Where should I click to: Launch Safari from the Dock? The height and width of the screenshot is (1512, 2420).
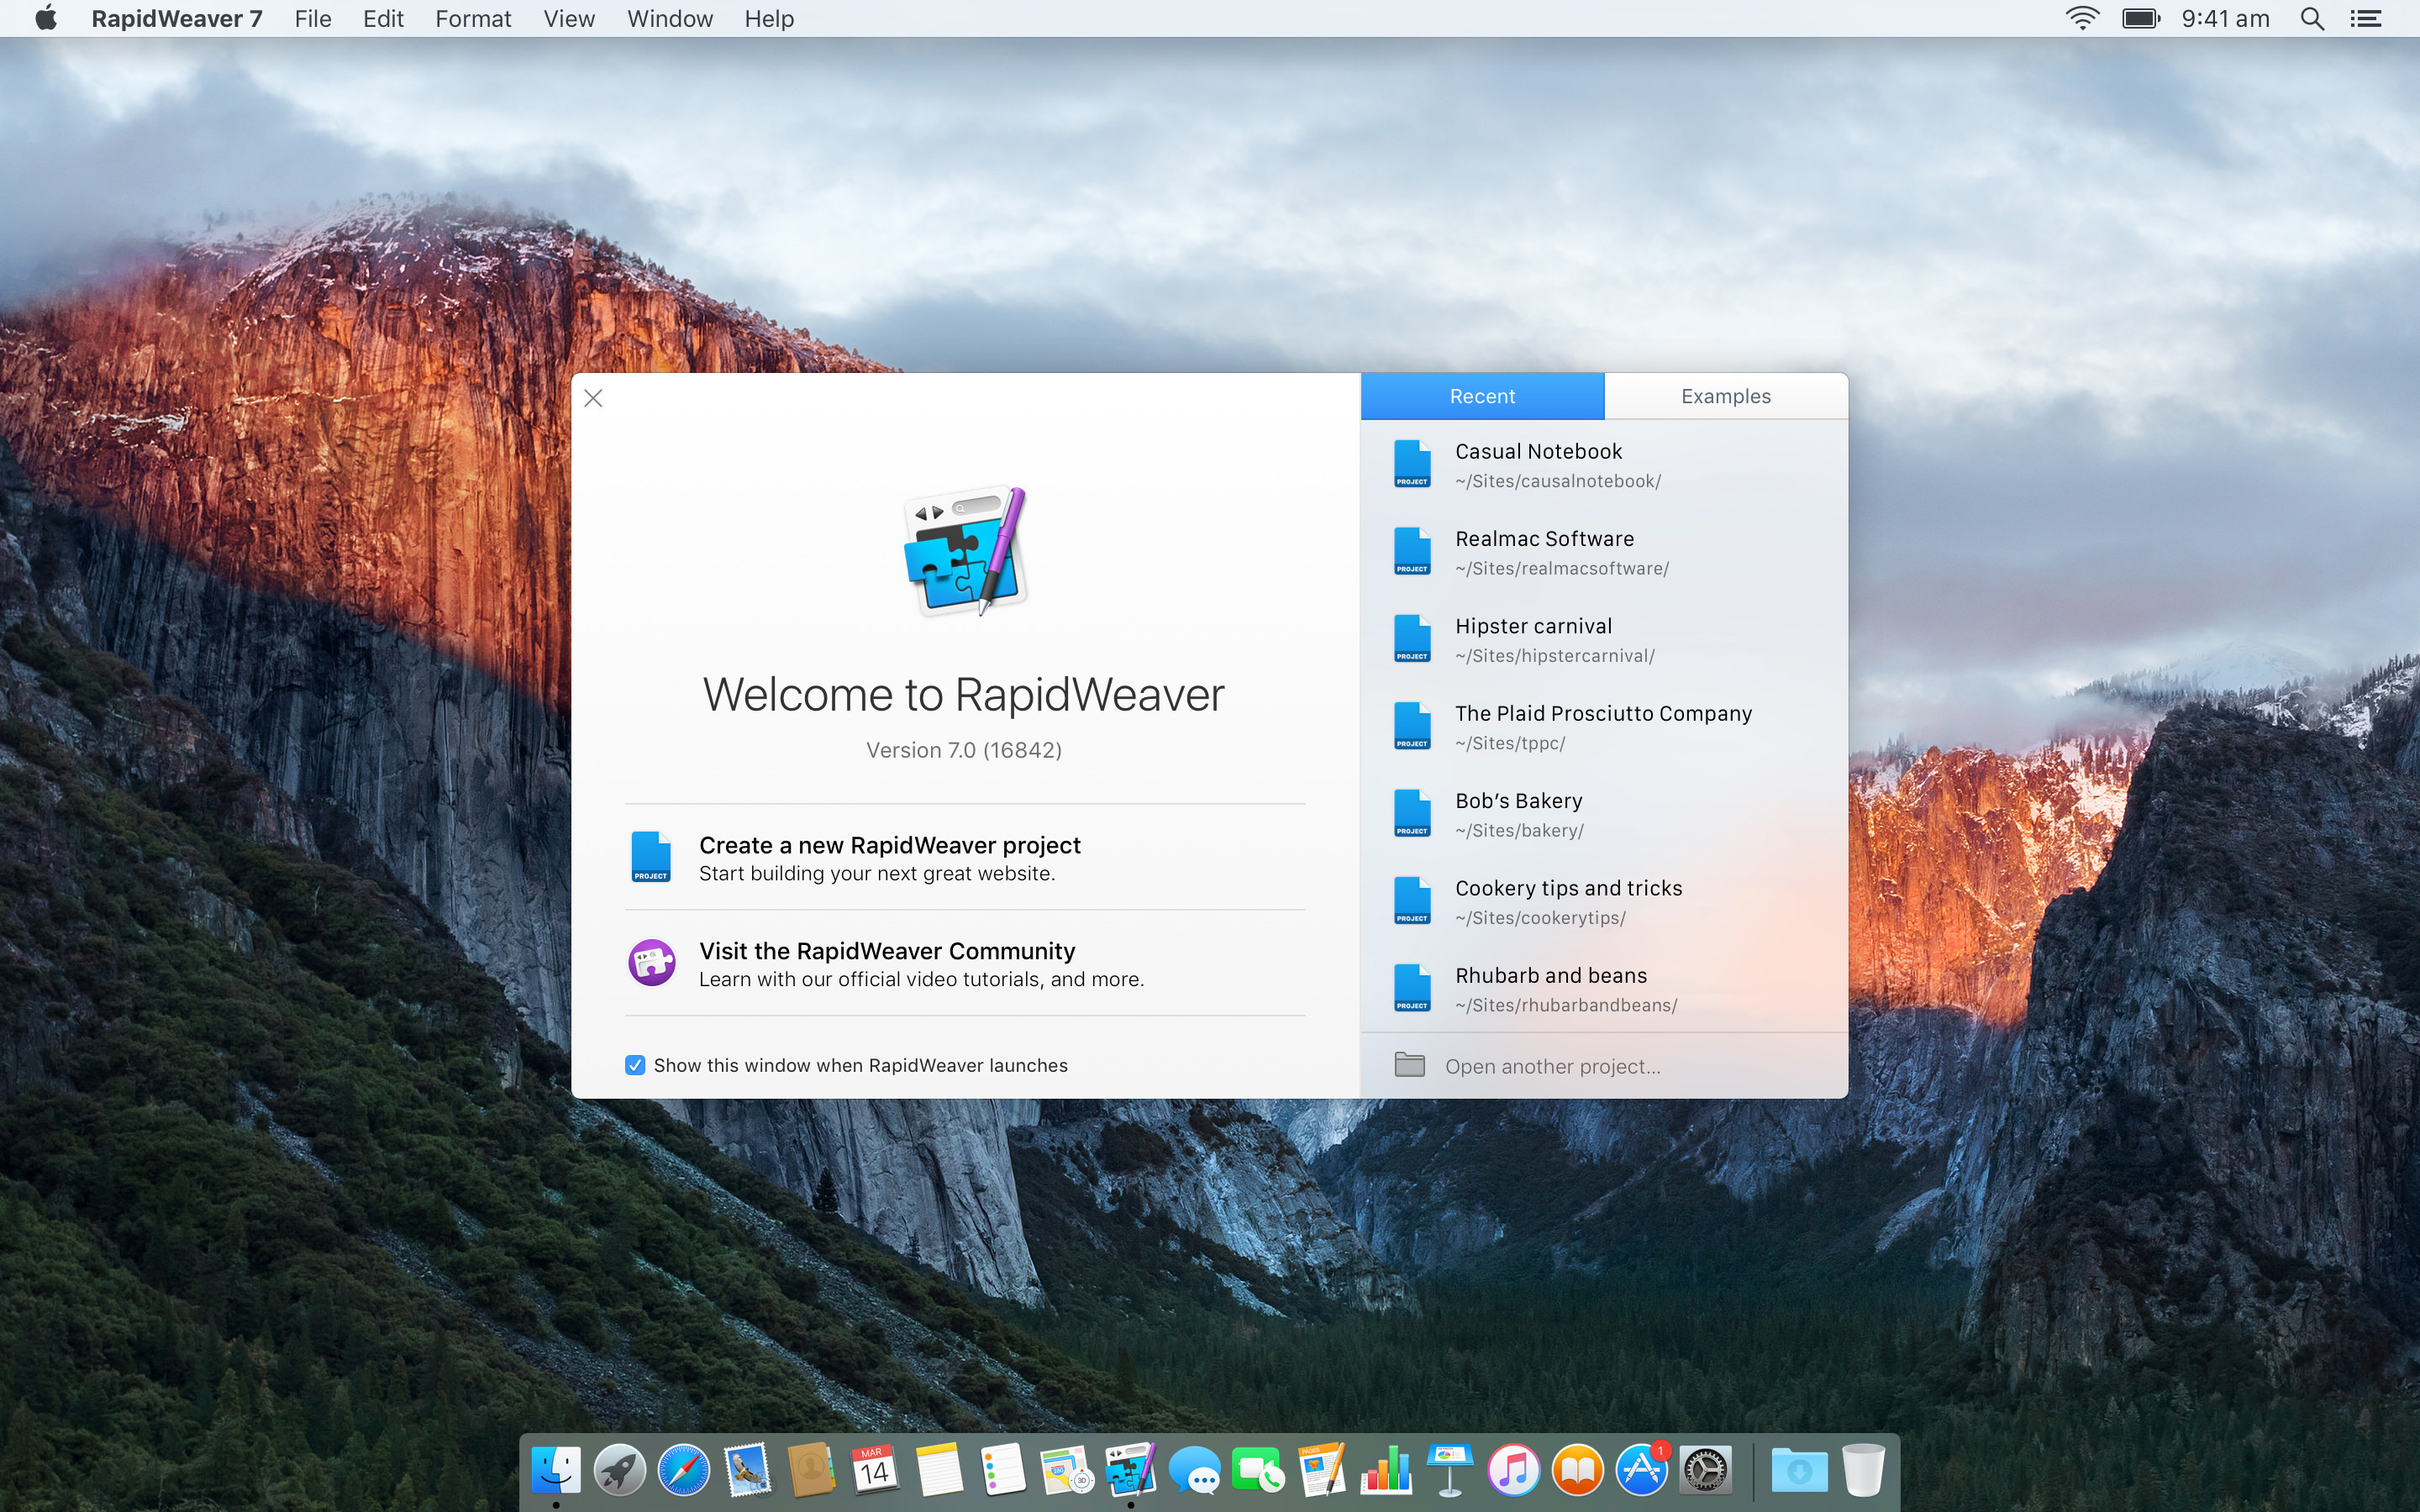(x=683, y=1470)
